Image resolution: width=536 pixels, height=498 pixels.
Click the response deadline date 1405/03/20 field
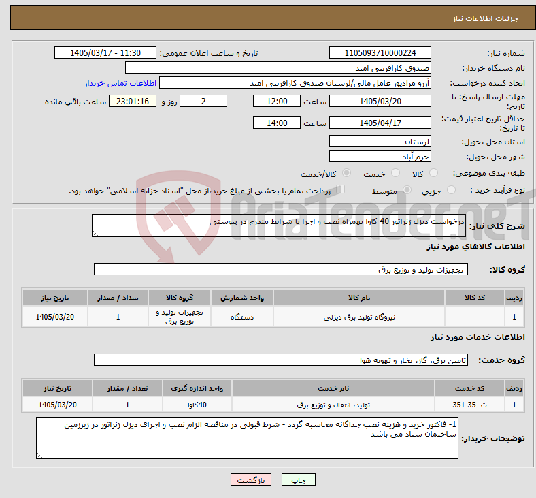click(380, 101)
